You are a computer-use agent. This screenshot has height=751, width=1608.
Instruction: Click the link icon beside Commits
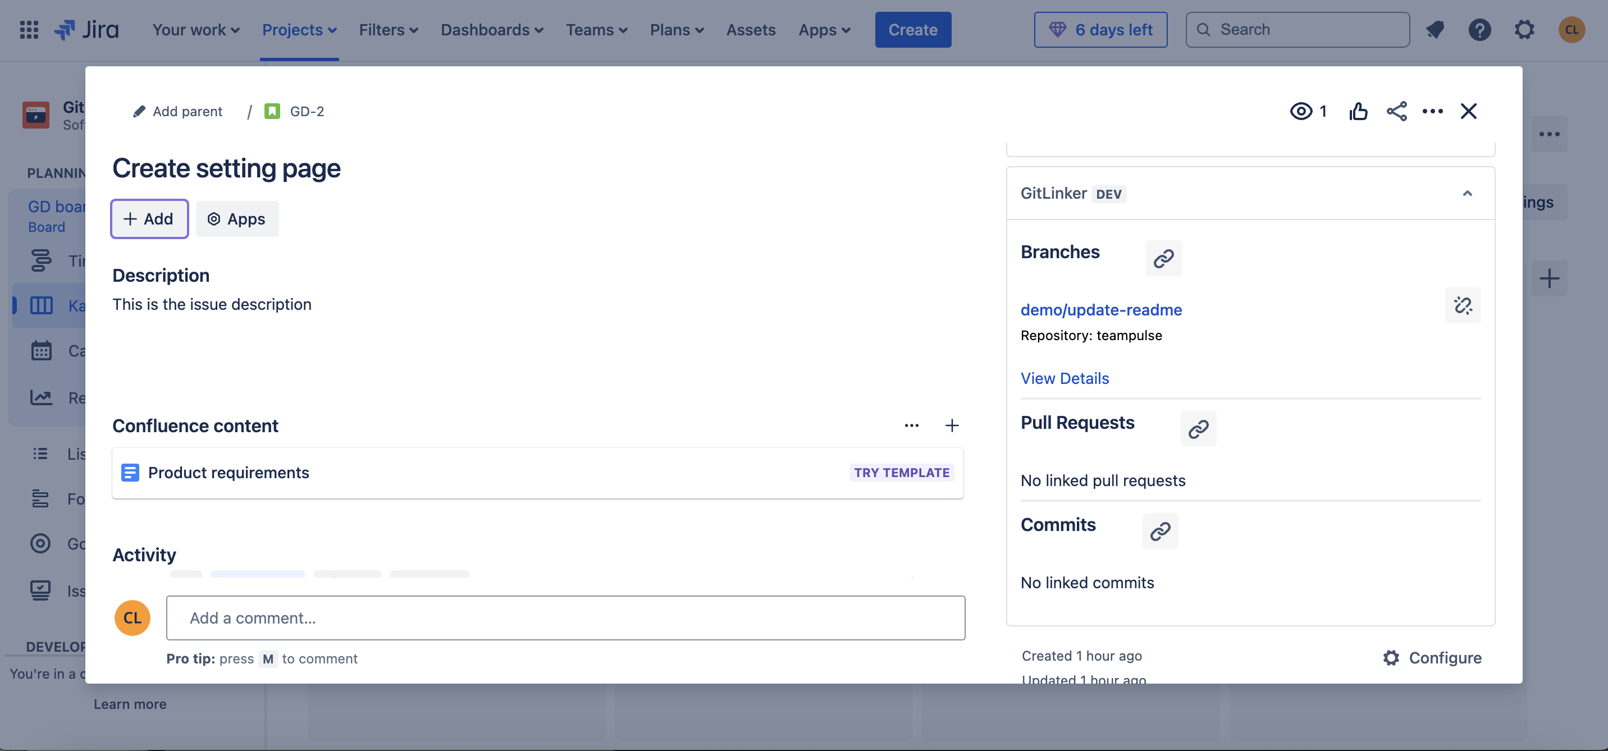click(x=1160, y=531)
